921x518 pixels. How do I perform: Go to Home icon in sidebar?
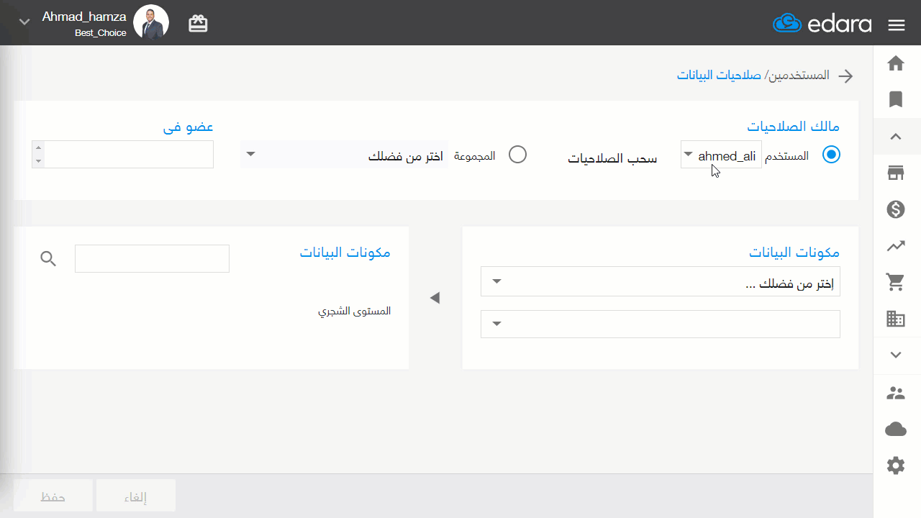pyautogui.click(x=896, y=63)
